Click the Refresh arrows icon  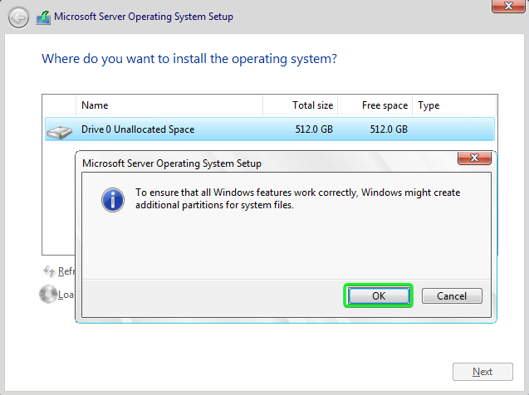(x=49, y=271)
